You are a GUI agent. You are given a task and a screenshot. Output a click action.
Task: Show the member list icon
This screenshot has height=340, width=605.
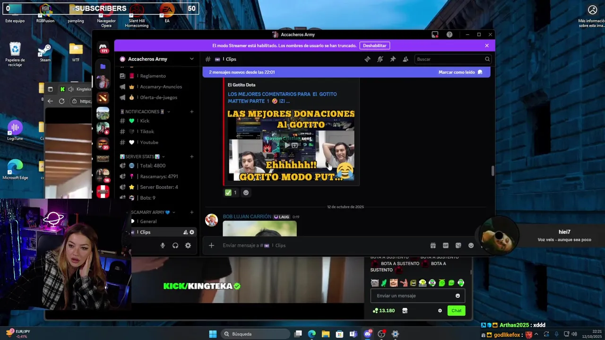coord(406,59)
